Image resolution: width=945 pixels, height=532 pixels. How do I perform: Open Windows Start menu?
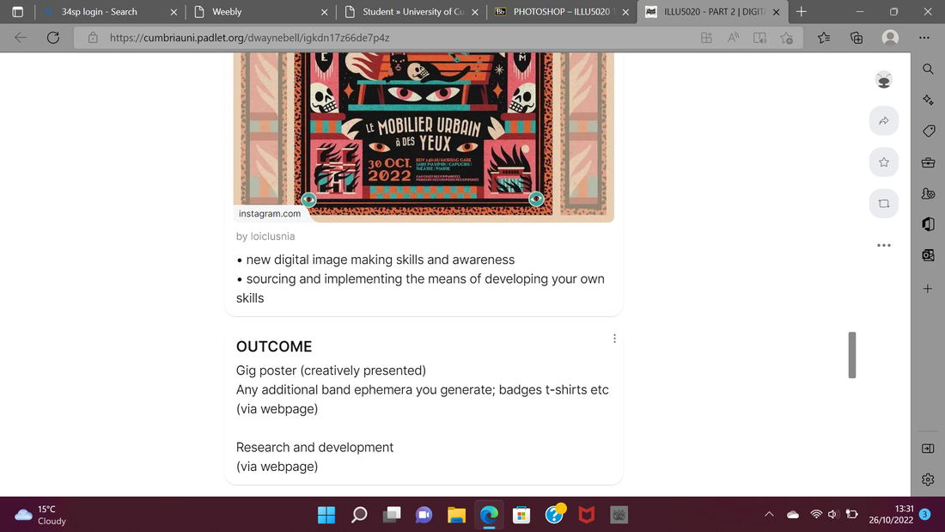(x=326, y=515)
